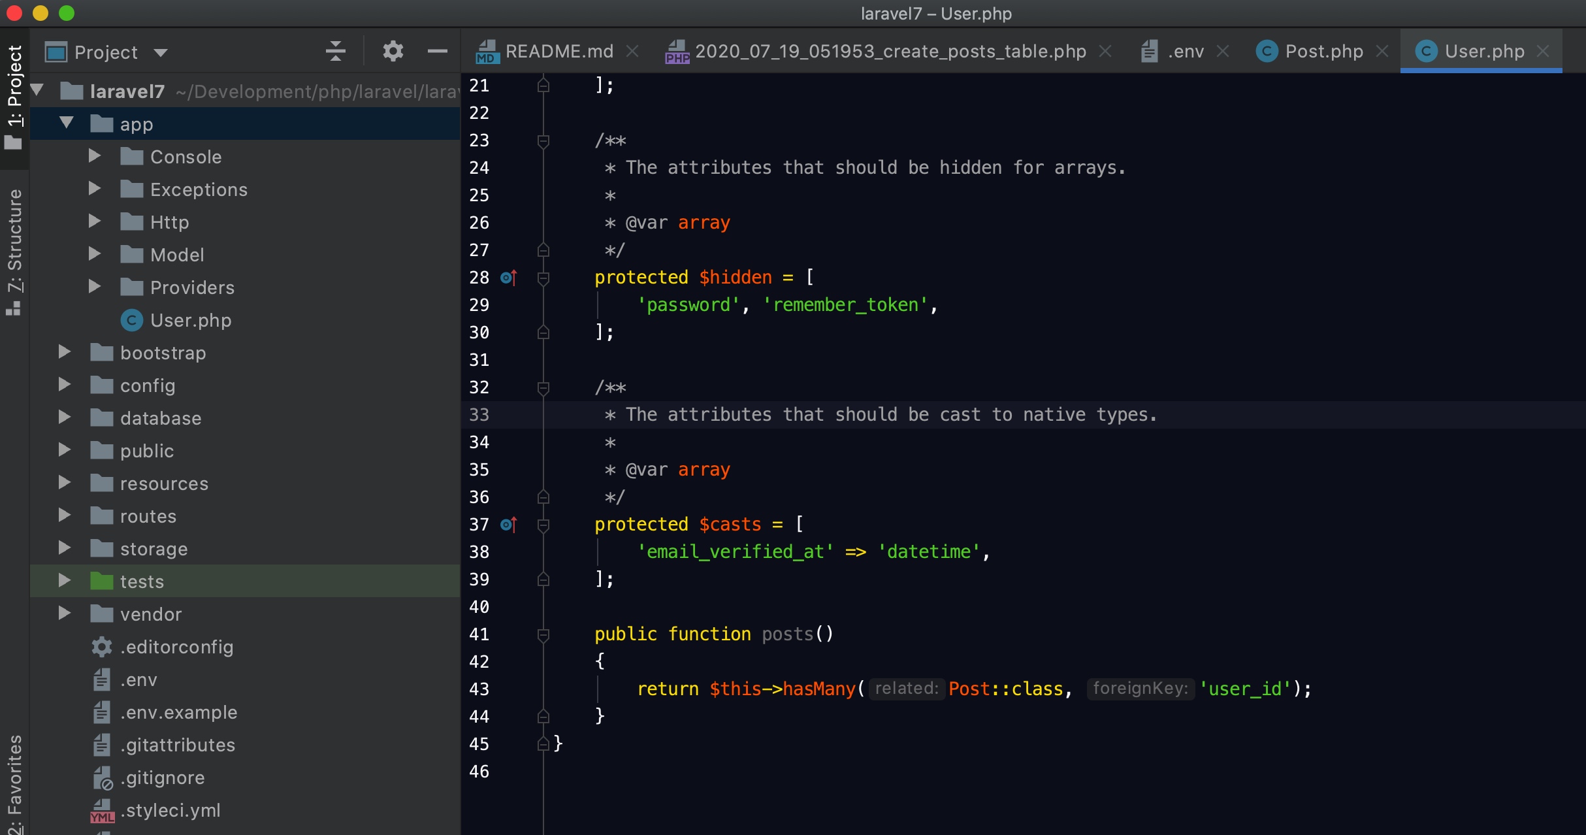This screenshot has height=835, width=1586.
Task: Collapse the app folder
Action: (x=66, y=123)
